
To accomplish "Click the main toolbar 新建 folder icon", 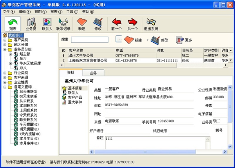I will click(82, 24).
